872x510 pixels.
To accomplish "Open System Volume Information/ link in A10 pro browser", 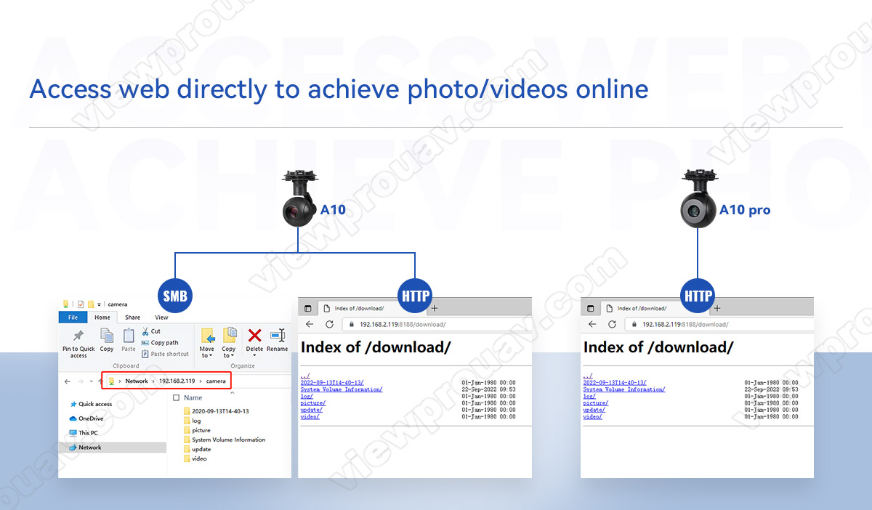I will pyautogui.click(x=624, y=389).
